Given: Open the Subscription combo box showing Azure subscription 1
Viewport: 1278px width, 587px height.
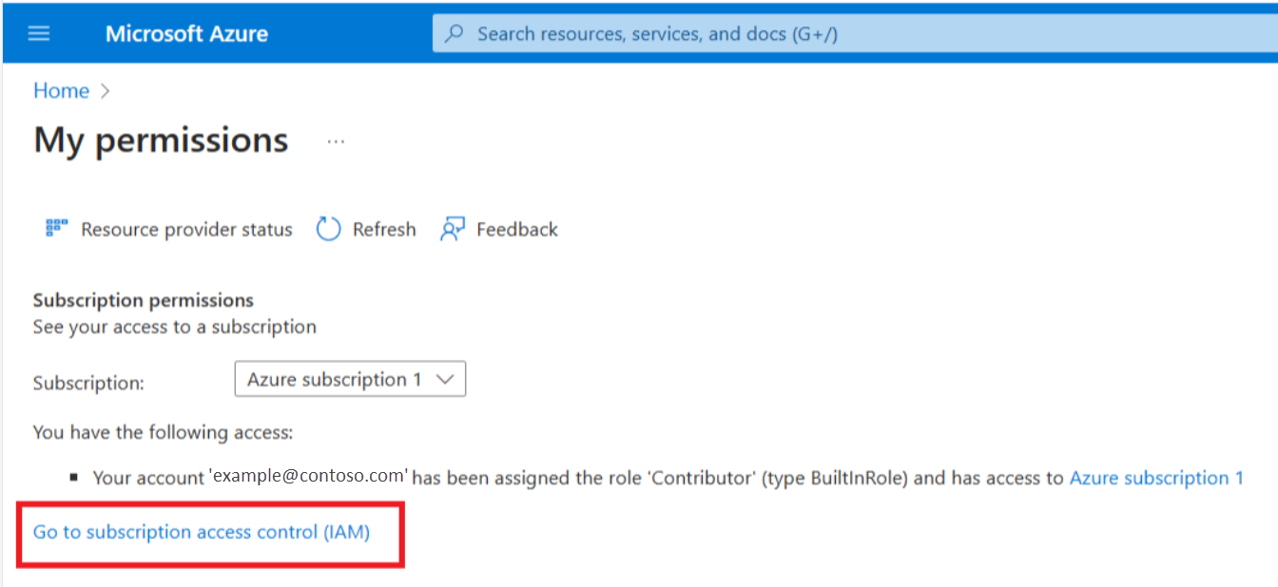Looking at the screenshot, I should tap(350, 379).
